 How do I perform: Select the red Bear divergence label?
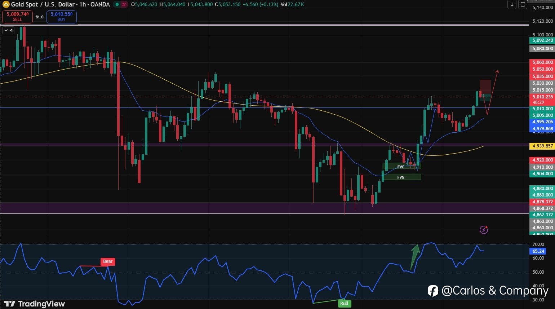pos(108,261)
